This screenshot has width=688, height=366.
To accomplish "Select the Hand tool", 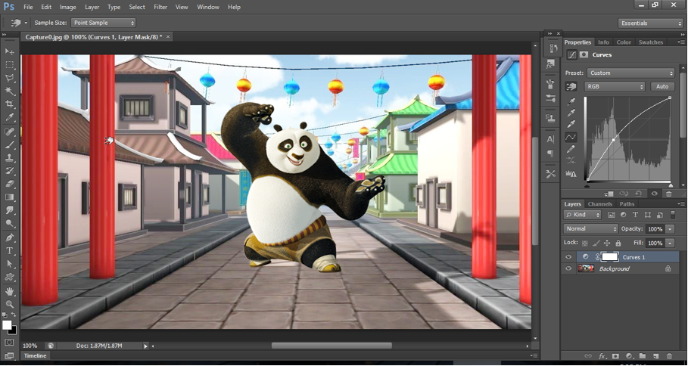I will tap(10, 291).
